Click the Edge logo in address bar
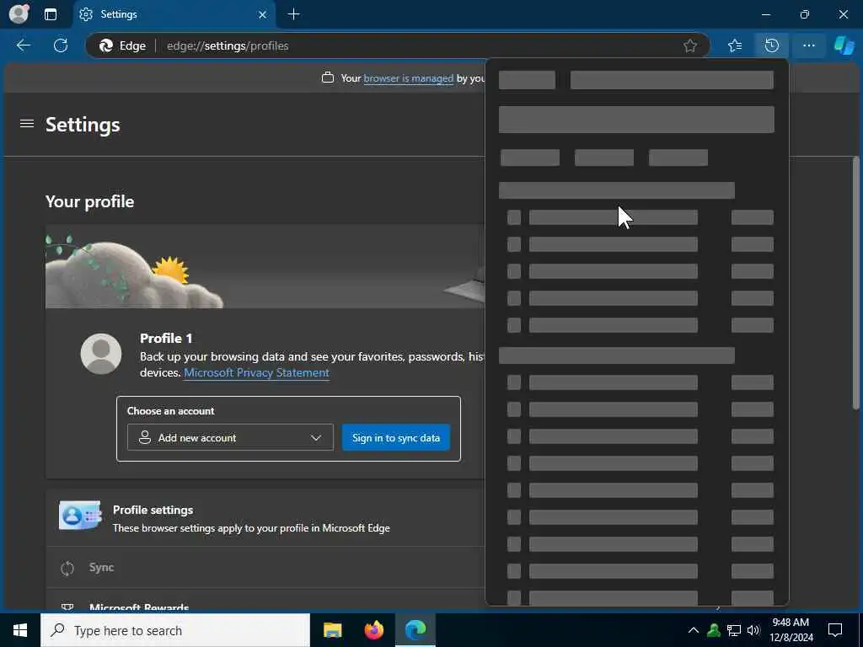 105,45
